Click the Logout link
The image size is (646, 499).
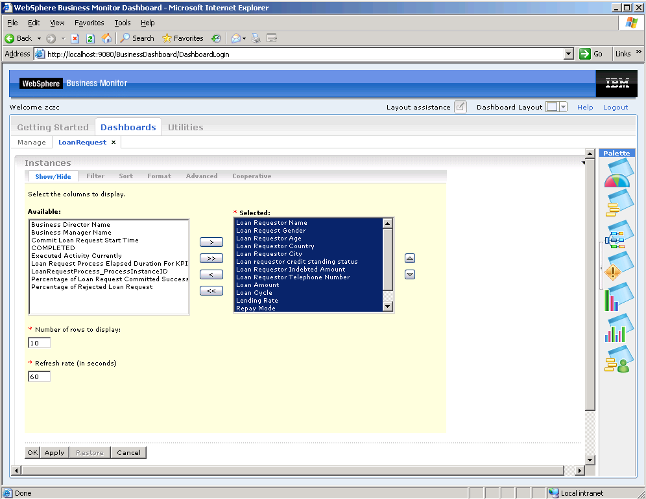click(616, 107)
